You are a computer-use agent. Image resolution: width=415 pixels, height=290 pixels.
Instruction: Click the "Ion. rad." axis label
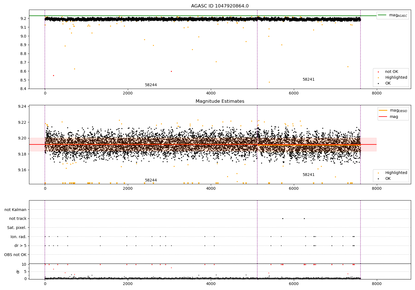pos(19,237)
